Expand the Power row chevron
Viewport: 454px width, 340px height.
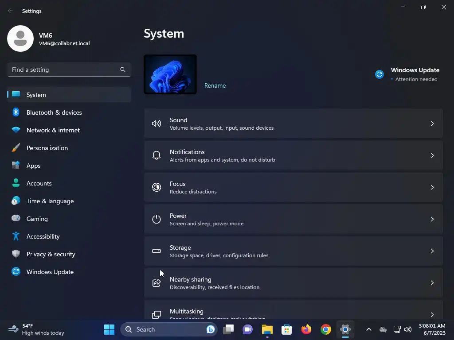coord(432,219)
